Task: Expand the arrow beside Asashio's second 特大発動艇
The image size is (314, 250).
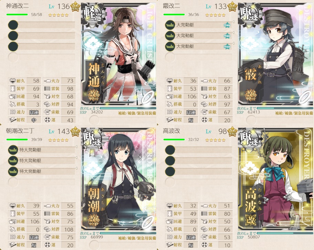Action: [76, 158]
